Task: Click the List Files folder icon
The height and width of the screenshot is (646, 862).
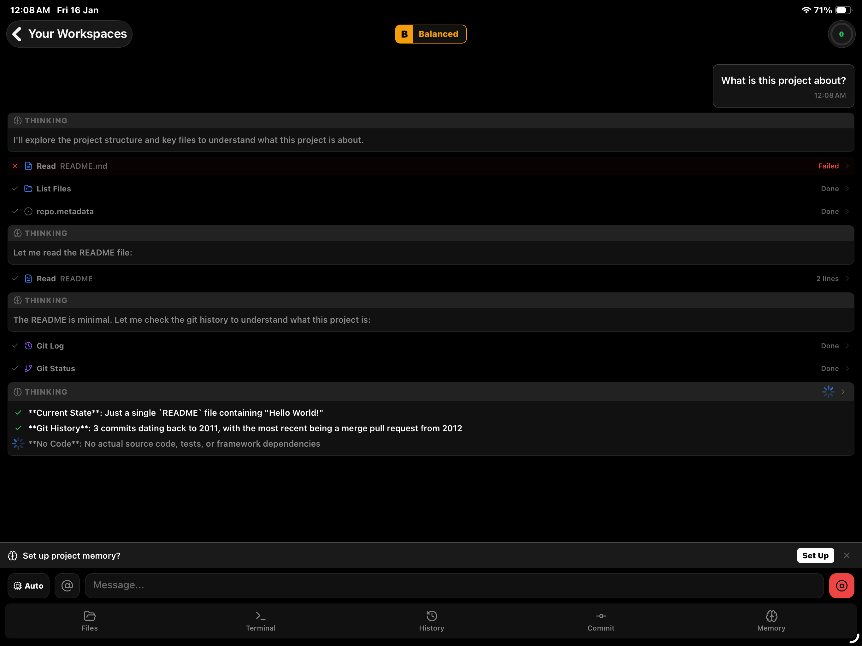Action: pyautogui.click(x=28, y=189)
